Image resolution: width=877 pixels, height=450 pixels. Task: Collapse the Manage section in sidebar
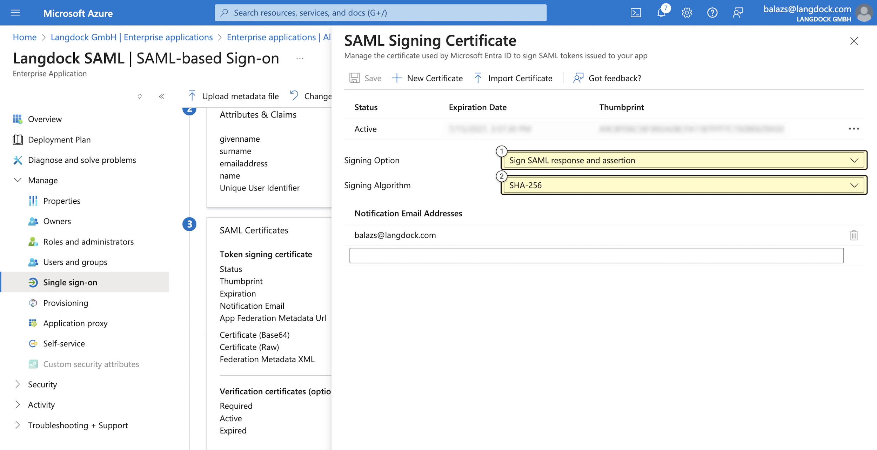pos(18,180)
